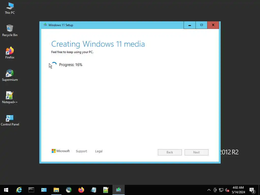Click the Windows 11 Setup title text

tap(61, 25)
